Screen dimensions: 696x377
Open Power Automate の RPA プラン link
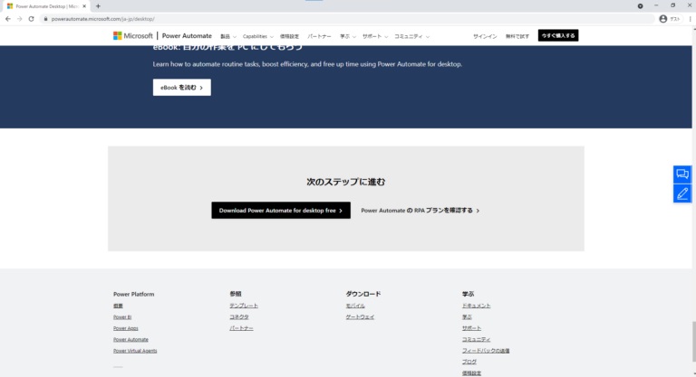pos(420,211)
